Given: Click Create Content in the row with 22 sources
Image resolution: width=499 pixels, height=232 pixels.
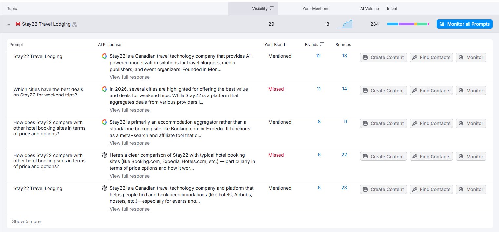Looking at the screenshot, I should (383, 157).
